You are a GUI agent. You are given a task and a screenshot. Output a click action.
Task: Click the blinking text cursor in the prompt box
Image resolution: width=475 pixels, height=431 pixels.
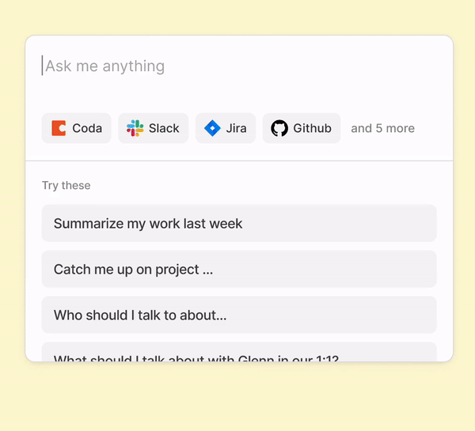tap(43, 66)
